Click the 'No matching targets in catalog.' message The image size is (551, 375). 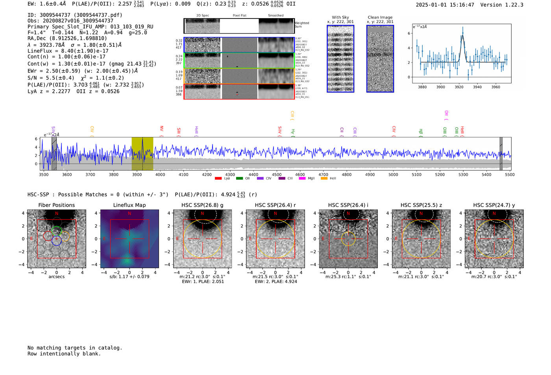point(75,348)
